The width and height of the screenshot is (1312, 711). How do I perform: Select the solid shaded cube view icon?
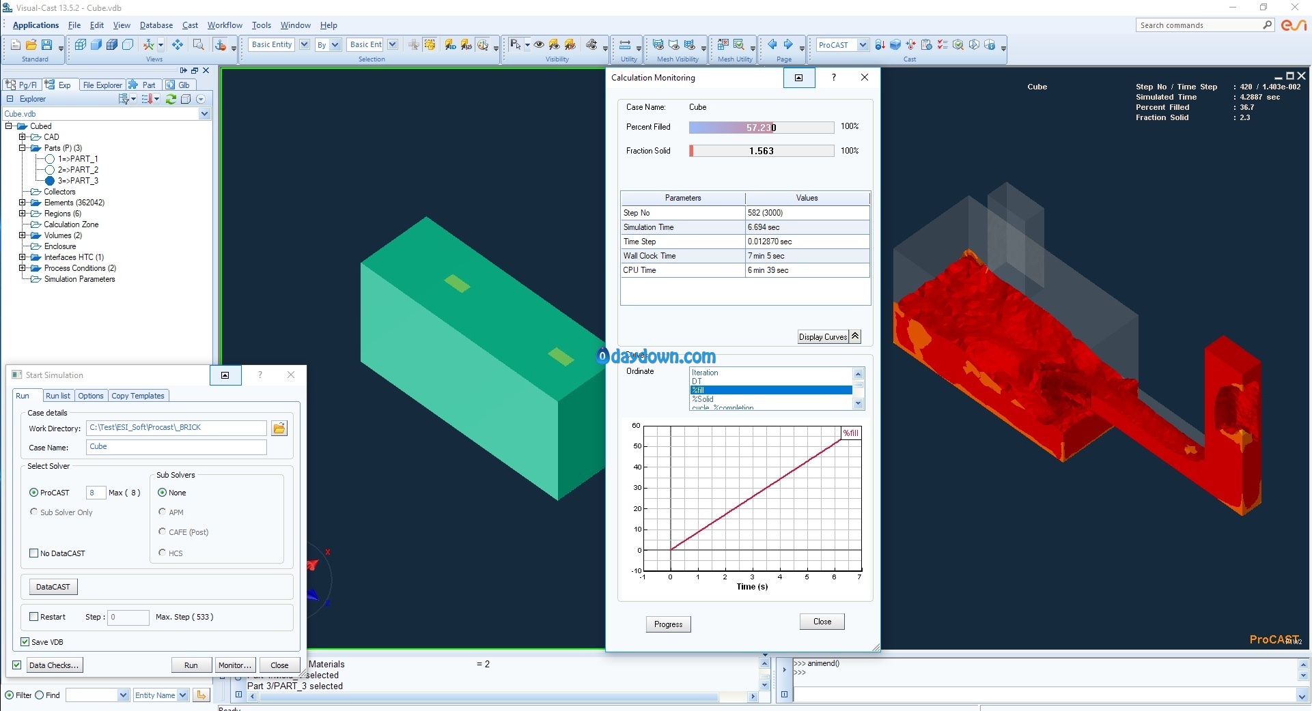(96, 45)
